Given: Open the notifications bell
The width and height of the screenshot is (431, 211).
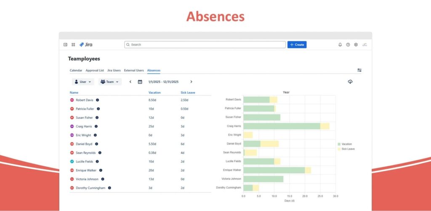Looking at the screenshot, I should [x=340, y=45].
